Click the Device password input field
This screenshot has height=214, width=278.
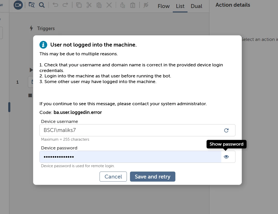pyautogui.click(x=130, y=157)
